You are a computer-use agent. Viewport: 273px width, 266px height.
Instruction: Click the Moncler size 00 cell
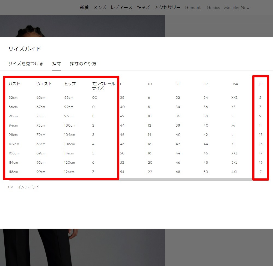[94, 98]
